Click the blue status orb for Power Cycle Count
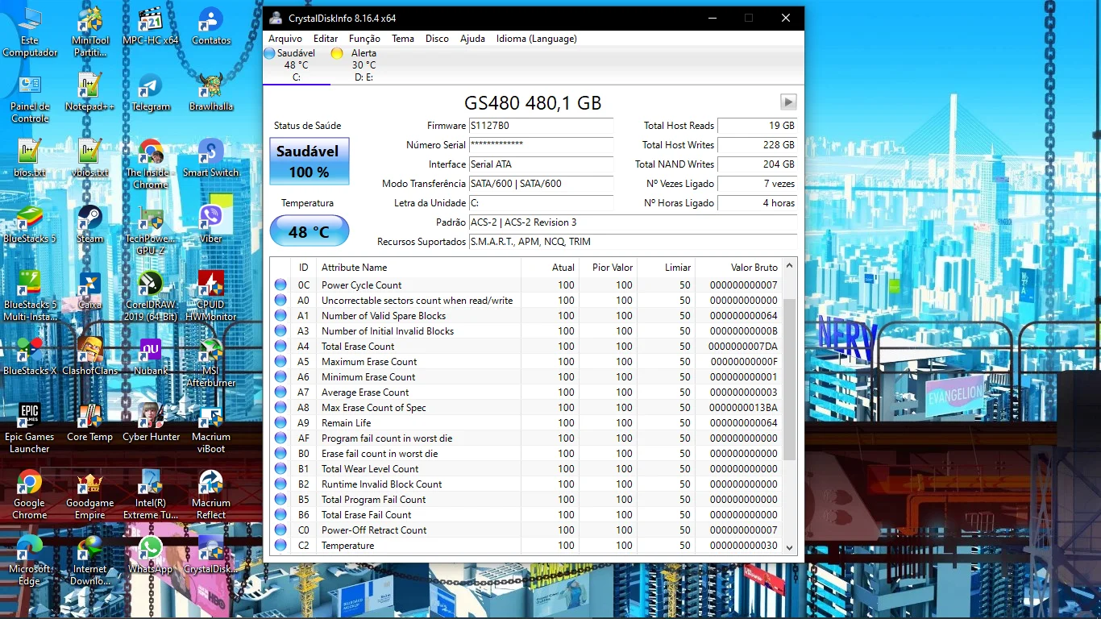This screenshot has height=619, width=1101. 280,285
